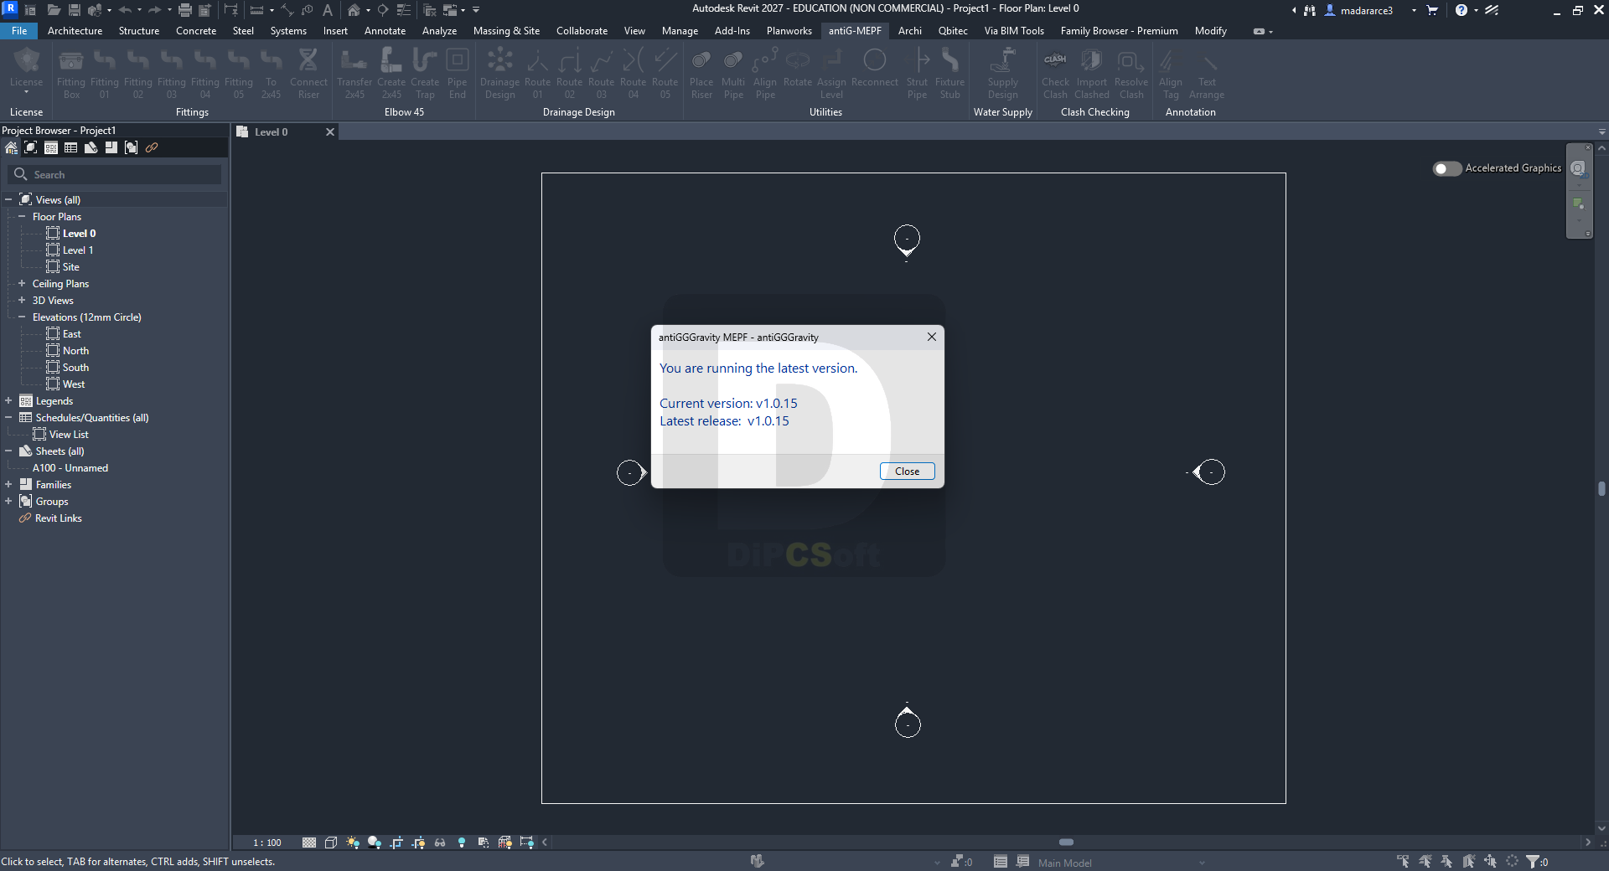
Task: Click the Fitting Box tool
Action: 71,74
